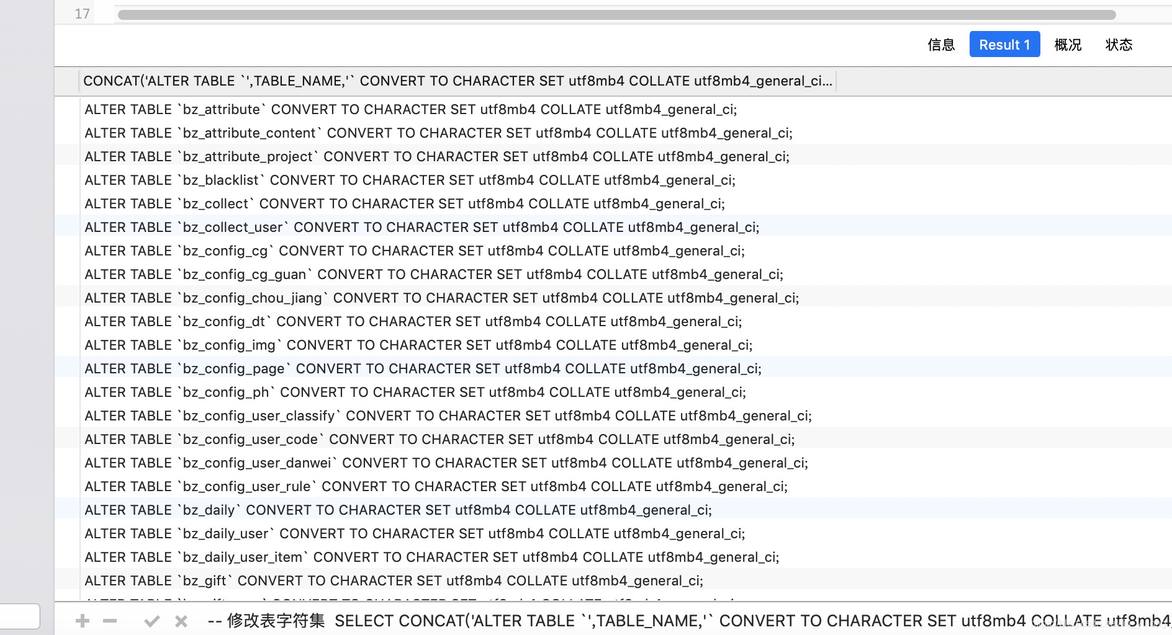Click the SQL statement text in the status bar
This screenshot has width=1172, height=635.
(x=689, y=621)
